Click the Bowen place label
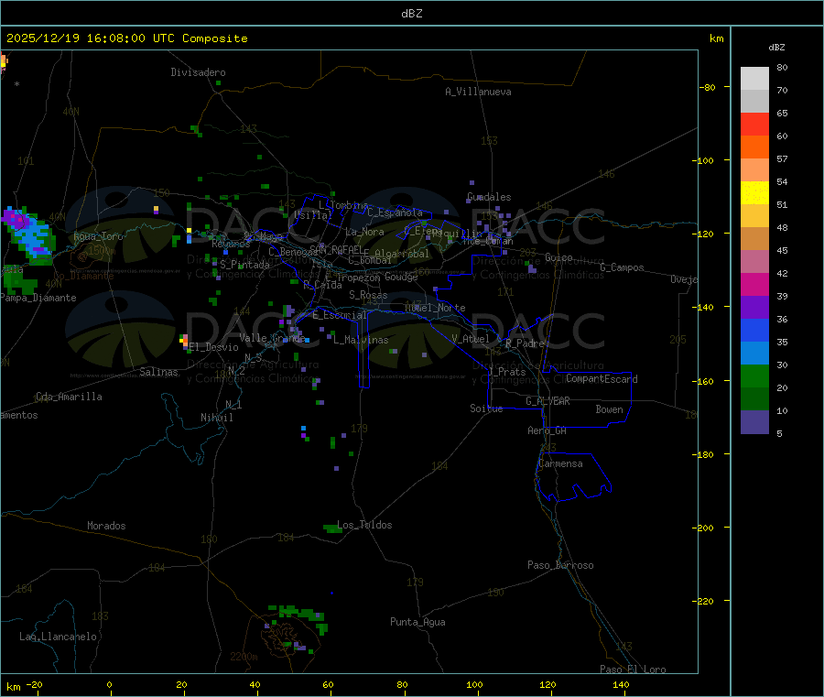This screenshot has height=697, width=824. [610, 409]
